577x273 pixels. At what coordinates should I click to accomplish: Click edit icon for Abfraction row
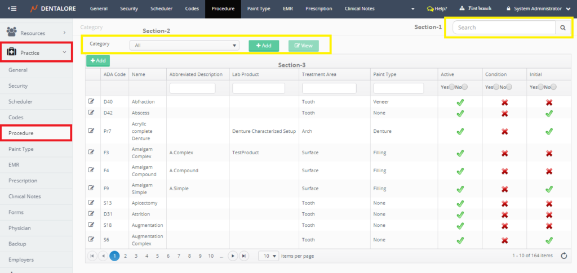[x=91, y=101]
